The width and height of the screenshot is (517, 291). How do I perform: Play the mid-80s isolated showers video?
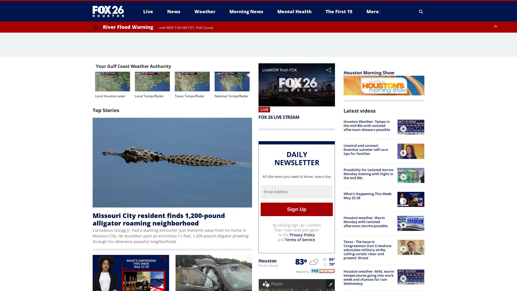[x=411, y=127]
